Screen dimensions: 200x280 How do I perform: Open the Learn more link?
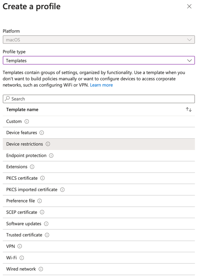[101, 85]
